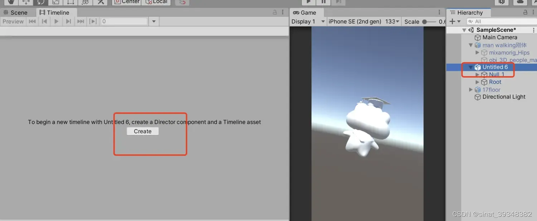Select the Rotate tool
Screen dimensions: 537x221
coord(40,3)
